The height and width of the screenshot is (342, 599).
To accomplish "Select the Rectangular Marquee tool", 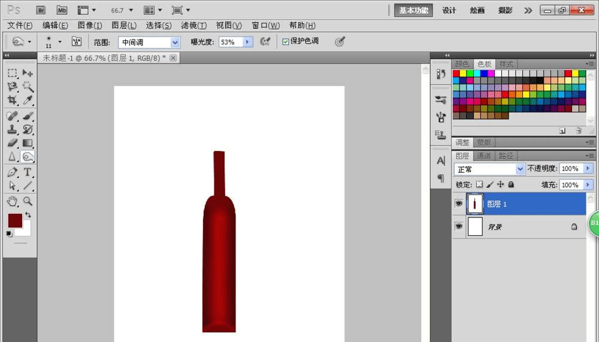I will click(12, 73).
